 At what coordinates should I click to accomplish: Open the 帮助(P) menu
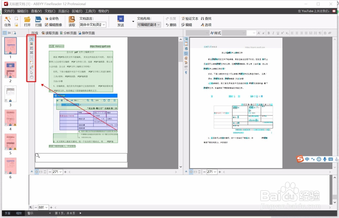tap(103, 11)
